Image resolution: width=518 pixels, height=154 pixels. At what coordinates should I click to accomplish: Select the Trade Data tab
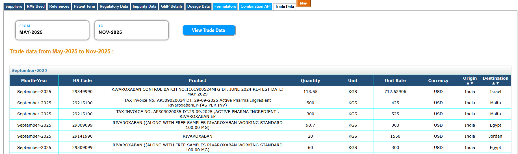point(284,7)
